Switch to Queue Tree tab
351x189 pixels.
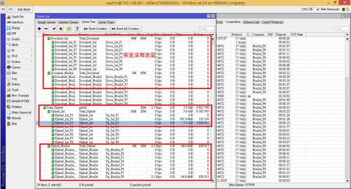tap(88, 22)
